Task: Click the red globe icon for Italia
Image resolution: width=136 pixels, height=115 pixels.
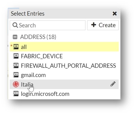Action: 16,84
